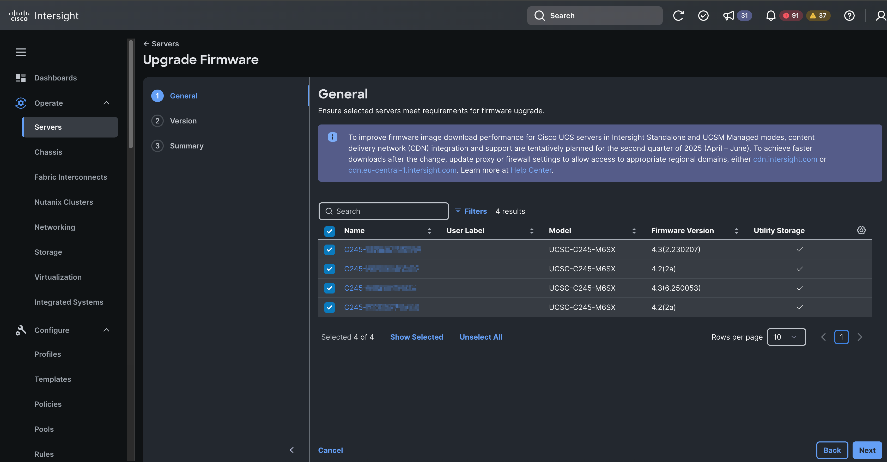The height and width of the screenshot is (462, 887).
Task: Open the alarms bell icon
Action: click(771, 15)
